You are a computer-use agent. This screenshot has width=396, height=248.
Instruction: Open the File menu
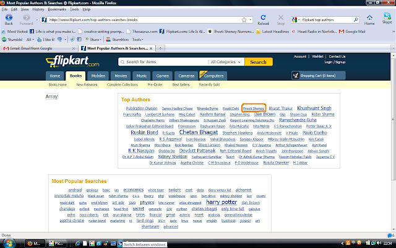4,9
